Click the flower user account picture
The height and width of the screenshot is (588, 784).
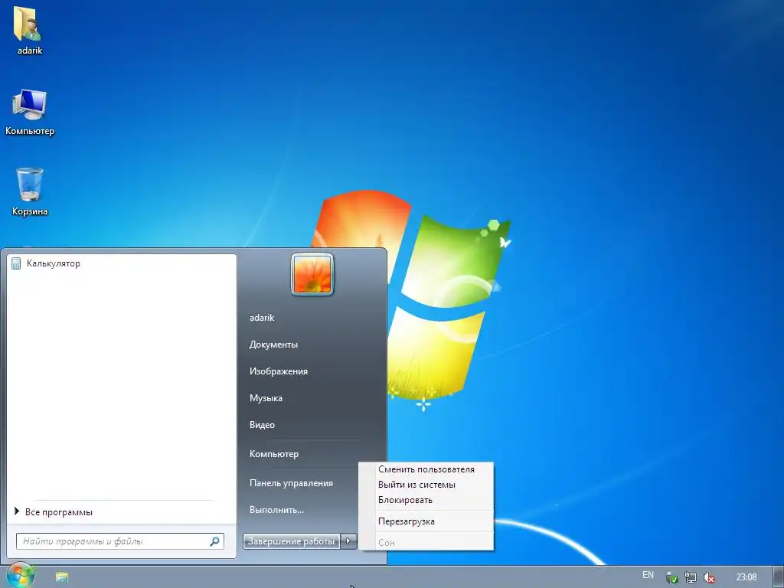[x=312, y=275]
